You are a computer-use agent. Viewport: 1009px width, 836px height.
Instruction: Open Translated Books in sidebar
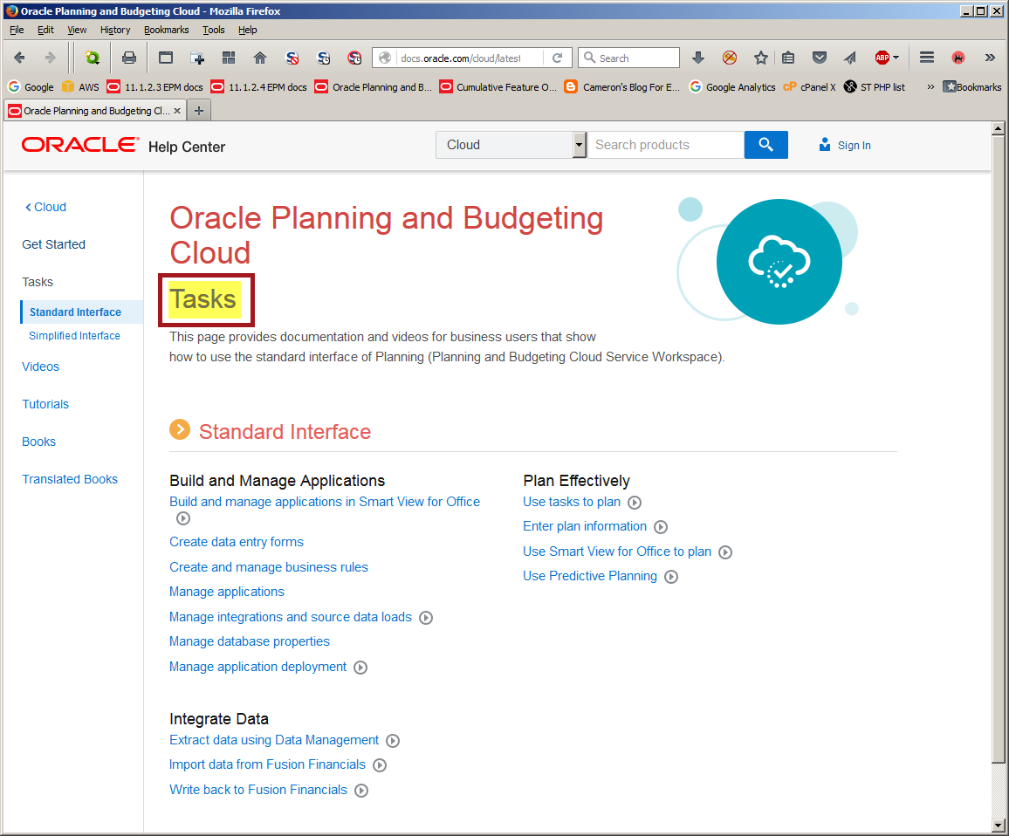point(70,479)
